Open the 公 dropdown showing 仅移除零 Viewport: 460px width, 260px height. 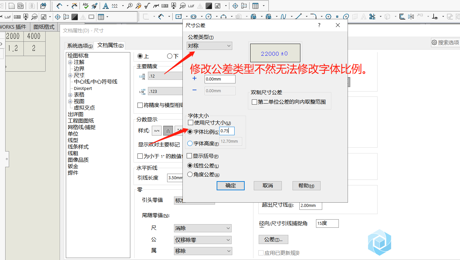pyautogui.click(x=203, y=240)
